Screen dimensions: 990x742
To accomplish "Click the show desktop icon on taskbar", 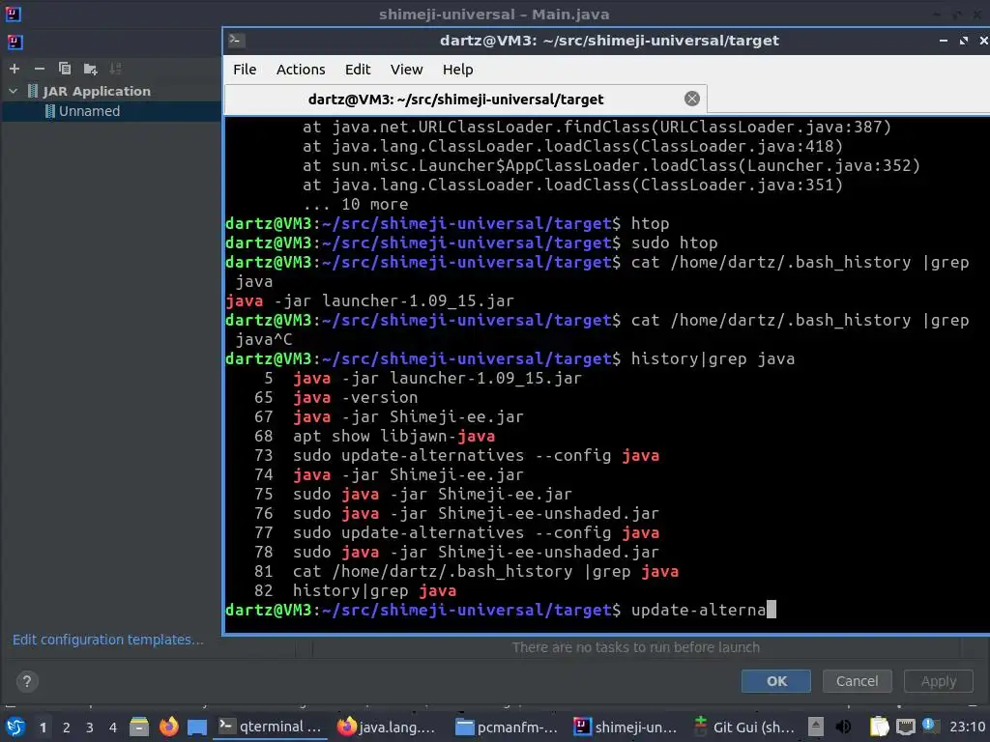I will 197,727.
